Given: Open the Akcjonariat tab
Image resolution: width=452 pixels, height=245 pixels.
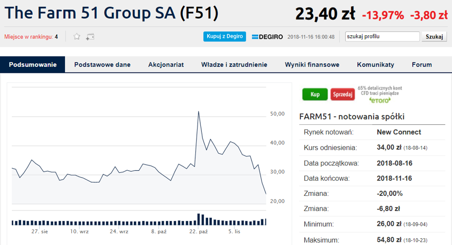Looking at the screenshot, I should 166,65.
